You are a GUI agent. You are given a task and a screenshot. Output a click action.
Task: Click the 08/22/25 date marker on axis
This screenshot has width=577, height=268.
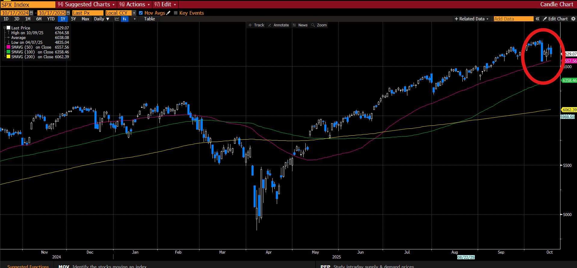point(466,257)
